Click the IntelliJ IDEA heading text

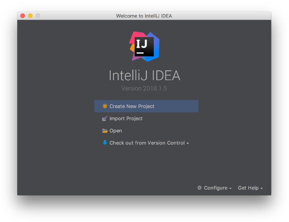[x=144, y=75]
